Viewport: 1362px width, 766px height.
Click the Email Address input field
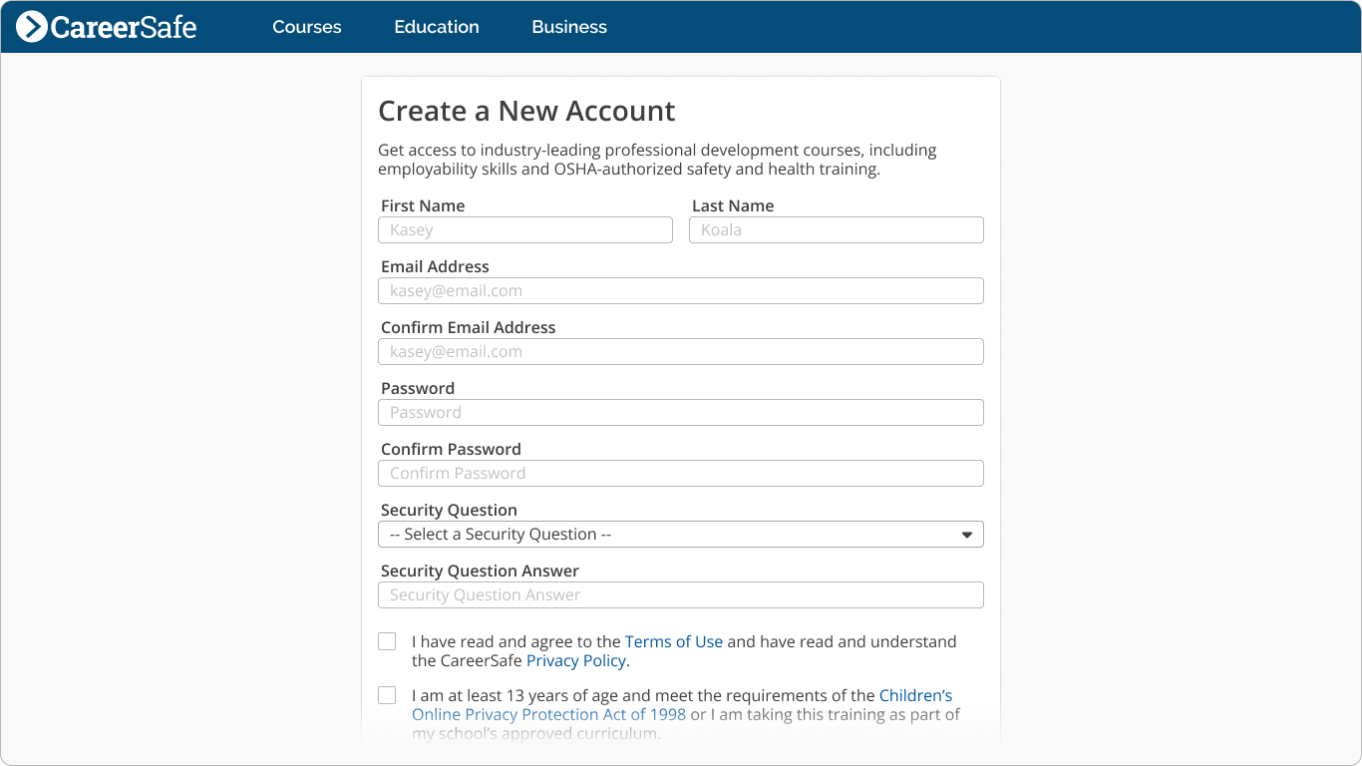(x=681, y=290)
